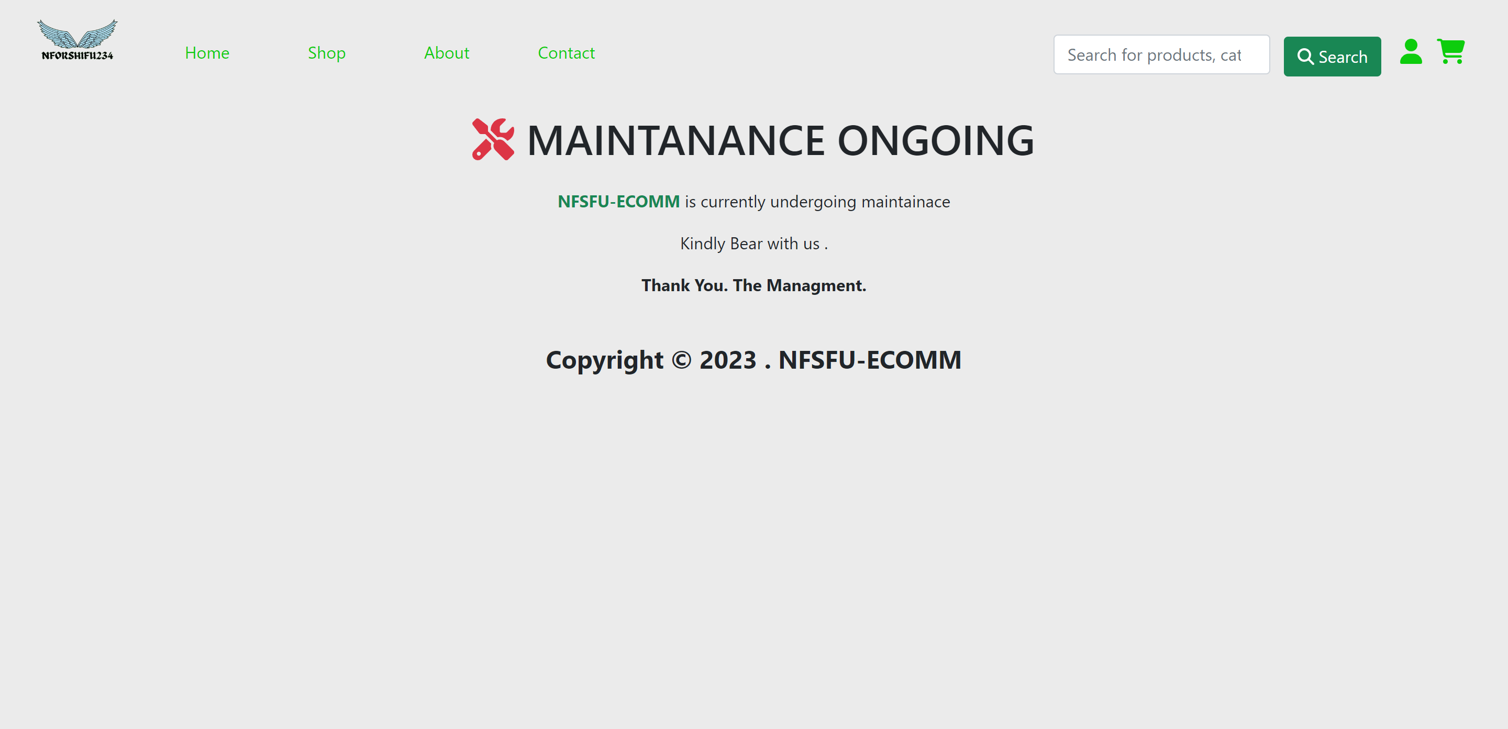Click the green NFSFU-ECOMM brand text
The width and height of the screenshot is (1508, 729).
pos(618,202)
